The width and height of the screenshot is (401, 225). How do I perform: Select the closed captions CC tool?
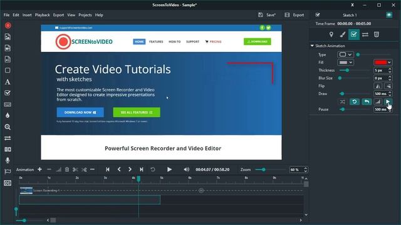pyautogui.click(x=8, y=183)
